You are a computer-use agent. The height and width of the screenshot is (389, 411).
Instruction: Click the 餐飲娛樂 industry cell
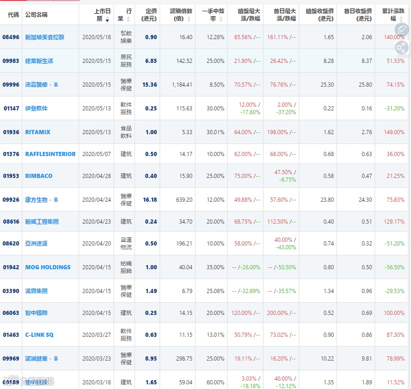pos(126,37)
